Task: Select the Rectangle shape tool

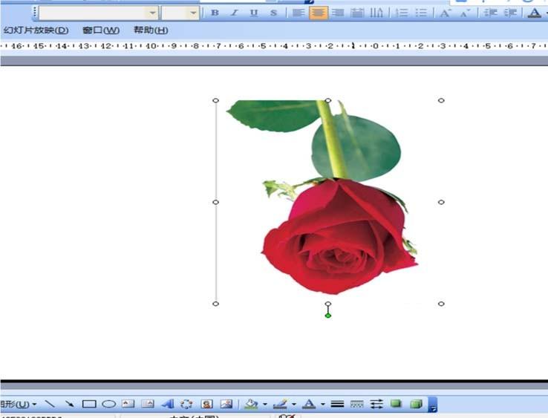Action: [x=89, y=405]
